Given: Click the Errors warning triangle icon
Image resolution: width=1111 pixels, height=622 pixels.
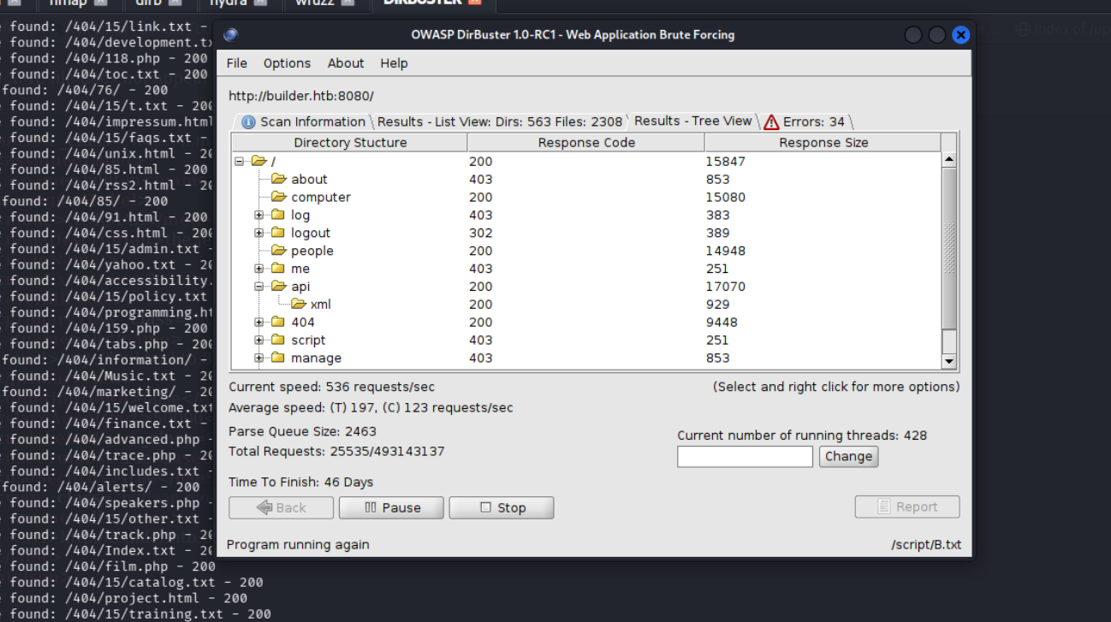Looking at the screenshot, I should [x=771, y=122].
